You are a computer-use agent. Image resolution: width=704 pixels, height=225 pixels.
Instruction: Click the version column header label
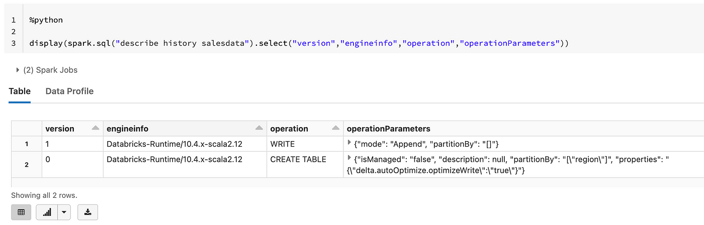pyautogui.click(x=60, y=129)
